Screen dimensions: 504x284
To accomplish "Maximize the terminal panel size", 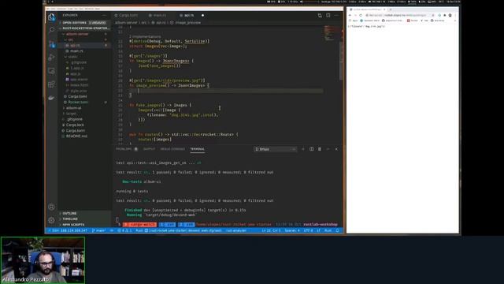I will point(328,149).
